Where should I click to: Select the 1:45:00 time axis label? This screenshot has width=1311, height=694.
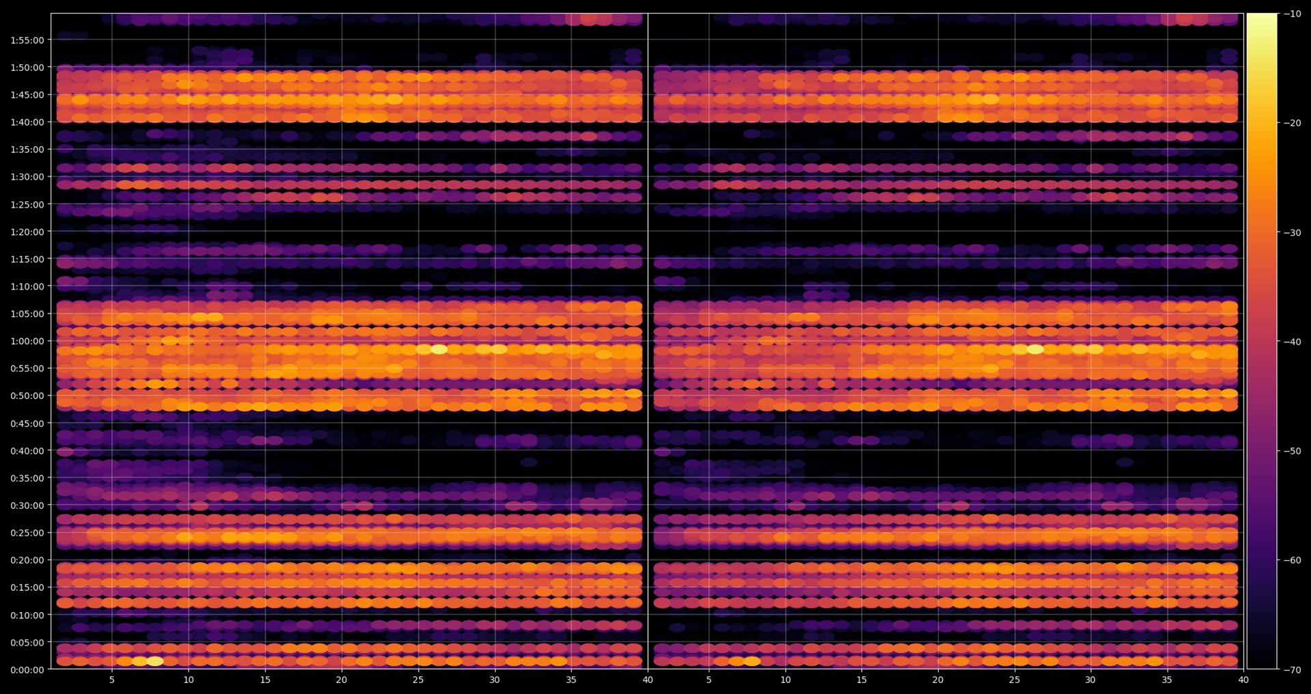click(27, 94)
